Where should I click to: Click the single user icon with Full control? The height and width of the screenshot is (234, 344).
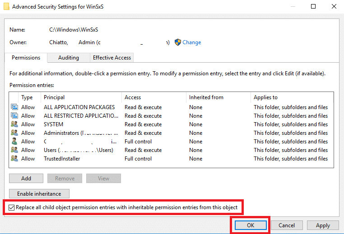tap(14, 141)
